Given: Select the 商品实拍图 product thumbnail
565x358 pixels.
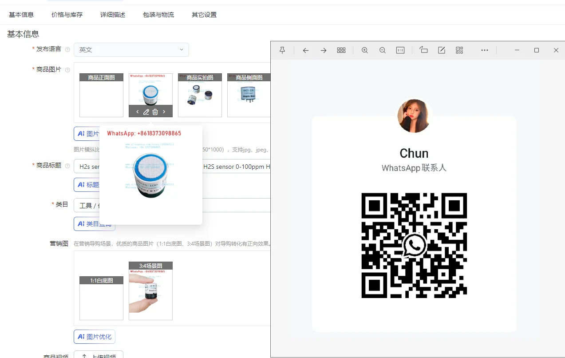Looking at the screenshot, I should (x=200, y=95).
